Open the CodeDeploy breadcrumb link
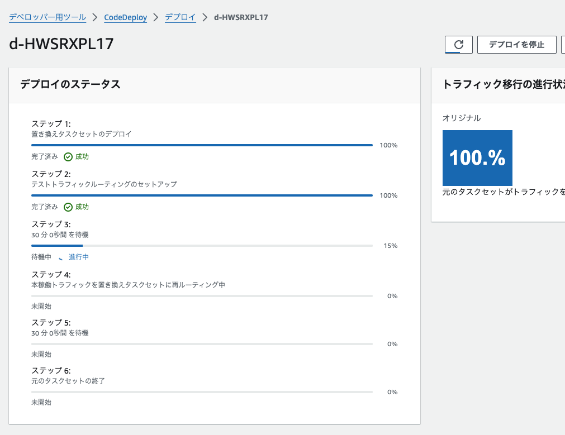565x435 pixels. (x=125, y=17)
